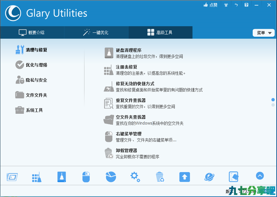The width and height of the screenshot is (277, 197).
Task: Switch to the 概要介绍 tab
Action: coord(32,32)
